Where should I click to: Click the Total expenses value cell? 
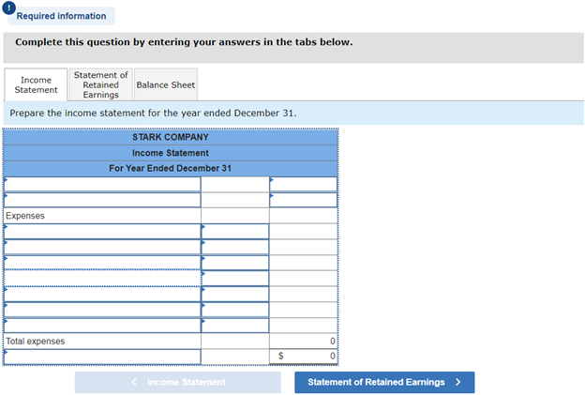(304, 342)
